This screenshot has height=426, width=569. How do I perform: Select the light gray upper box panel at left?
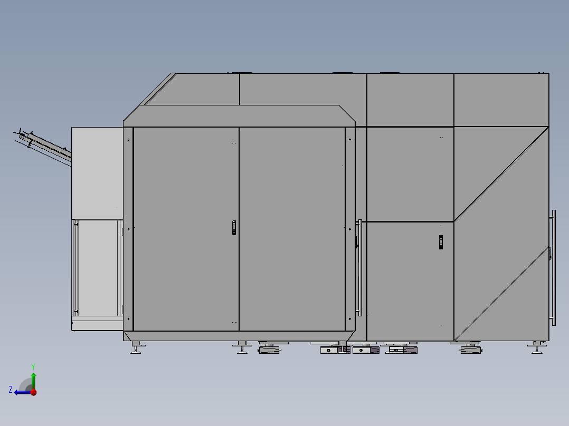[97, 173]
